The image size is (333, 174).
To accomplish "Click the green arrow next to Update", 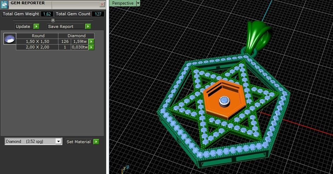I will [x=36, y=26].
